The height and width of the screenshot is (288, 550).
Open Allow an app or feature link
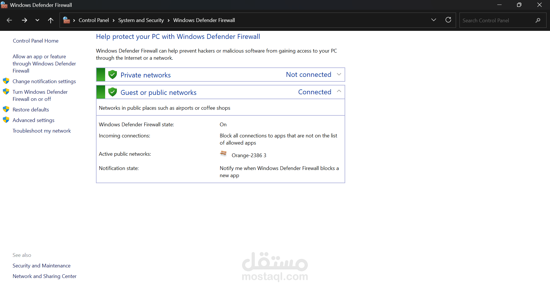(44, 63)
